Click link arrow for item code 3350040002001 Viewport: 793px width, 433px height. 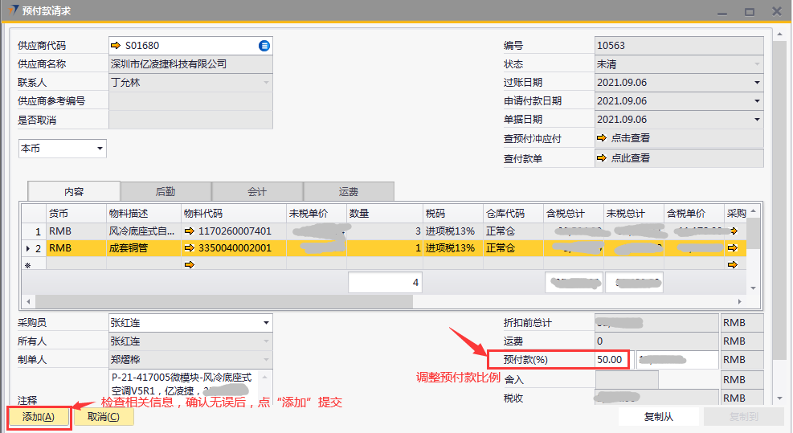[190, 248]
